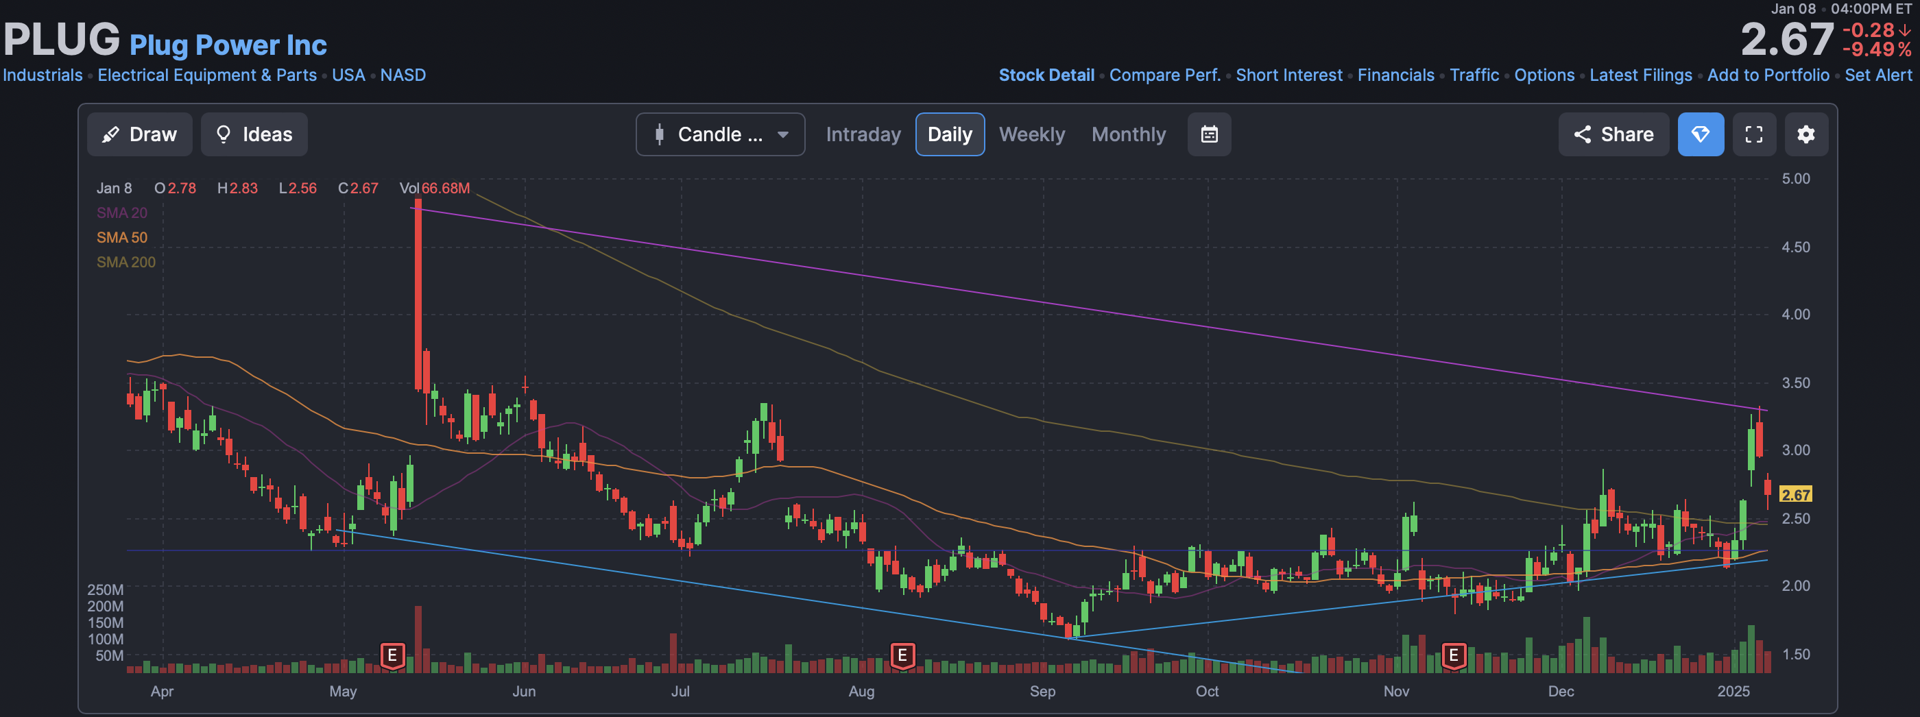1920x717 pixels.
Task: Click the SMA 200 legend label
Action: 126,263
